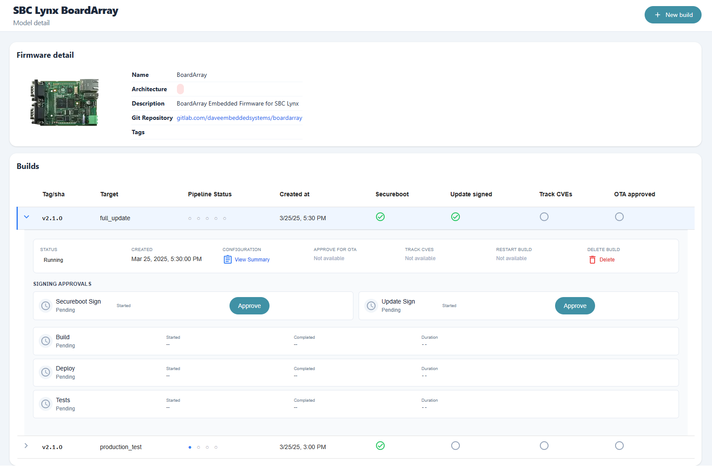Click the SBC Lynx board thumbnail image
Viewport: 712px width, 466px height.
click(65, 102)
